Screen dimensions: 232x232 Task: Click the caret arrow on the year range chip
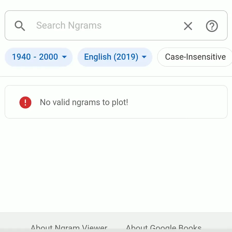point(64,57)
